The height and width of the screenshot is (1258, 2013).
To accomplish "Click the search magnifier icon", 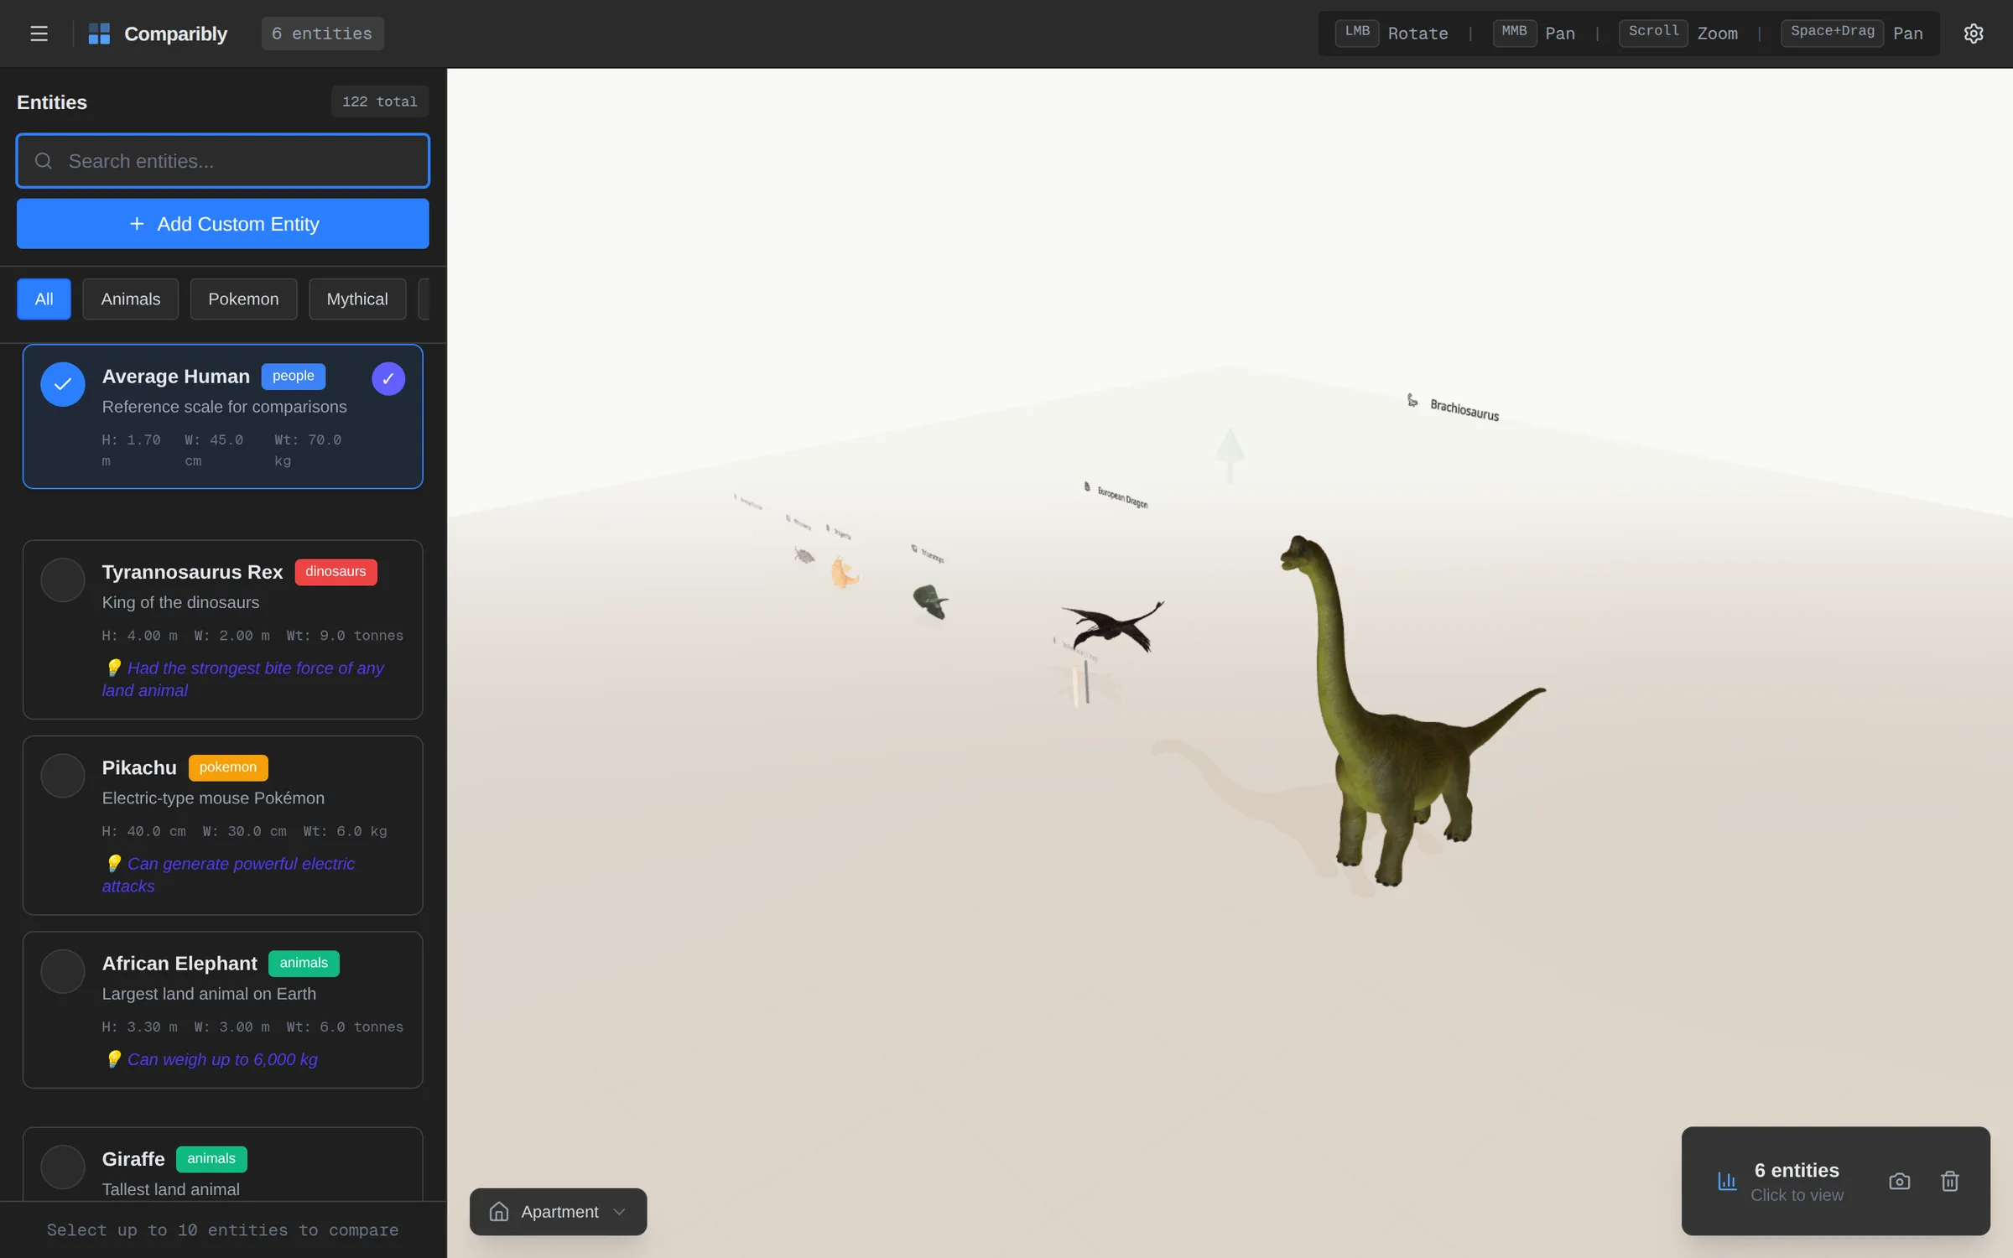I will 44,161.
